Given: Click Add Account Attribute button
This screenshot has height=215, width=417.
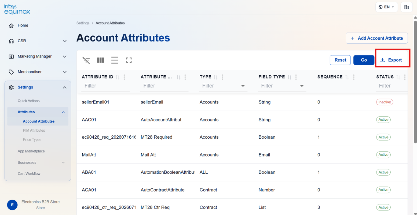Looking at the screenshot, I should point(376,38).
